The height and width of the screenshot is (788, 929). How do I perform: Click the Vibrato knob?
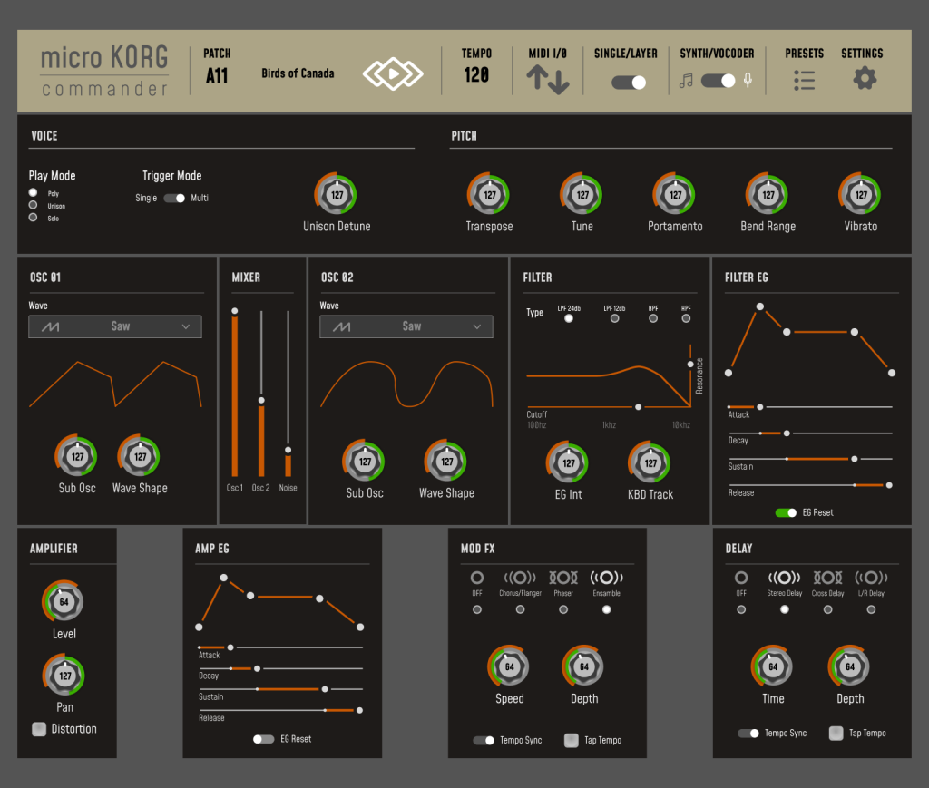(860, 194)
